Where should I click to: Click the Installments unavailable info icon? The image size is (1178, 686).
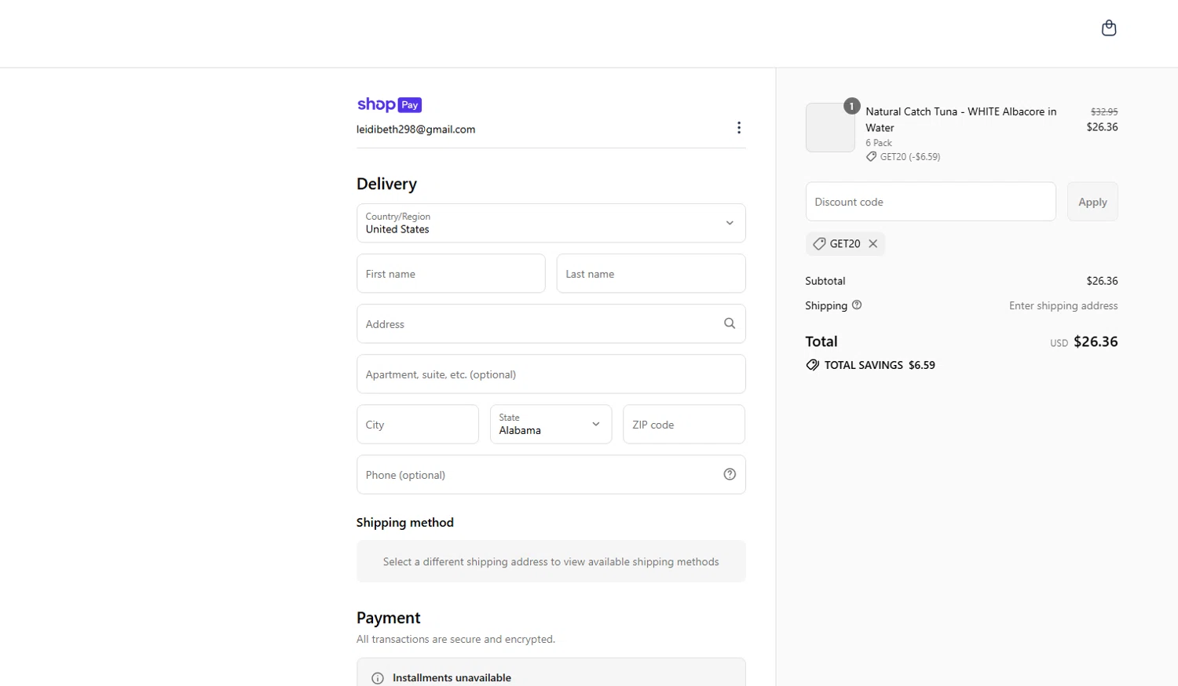tap(378, 678)
